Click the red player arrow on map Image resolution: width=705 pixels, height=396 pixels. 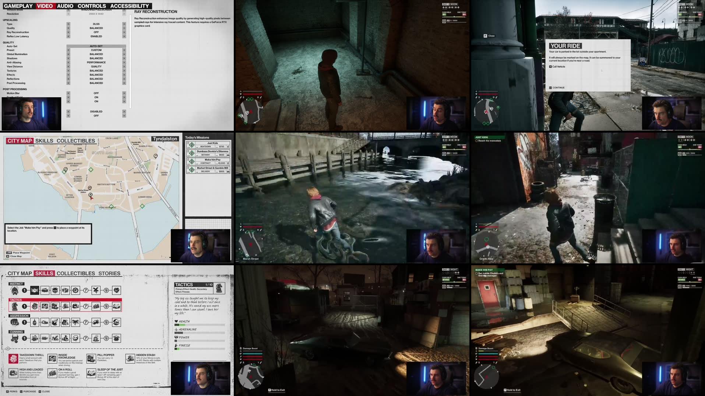(91, 198)
